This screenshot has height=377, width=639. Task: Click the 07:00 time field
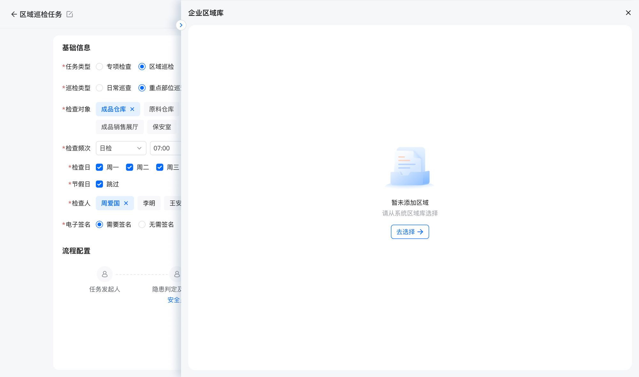165,148
